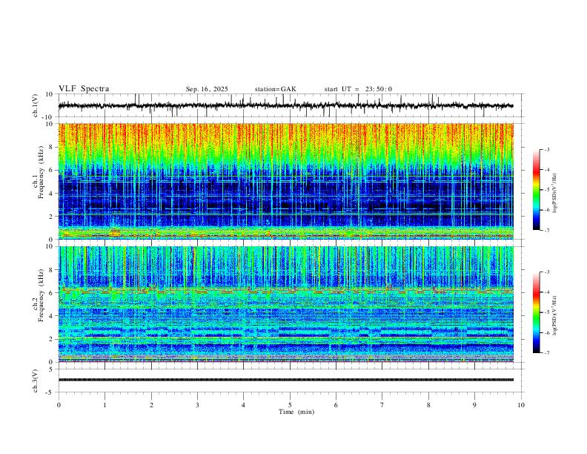
Task: Click inside the ch.1 spectrogram panel
Action: pos(285,181)
